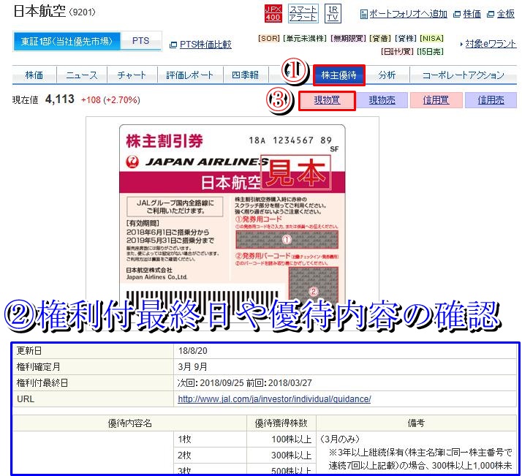This screenshot has height=476, width=522.
Task: Click the 更新日 value 18/8/20
Action: (x=192, y=351)
